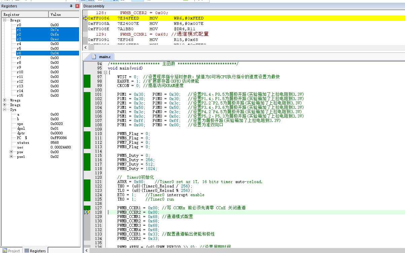This screenshot has height=253, width=405.
Task: Click the PWMB_CCER1 = 0x00 line
Action: [181, 208]
